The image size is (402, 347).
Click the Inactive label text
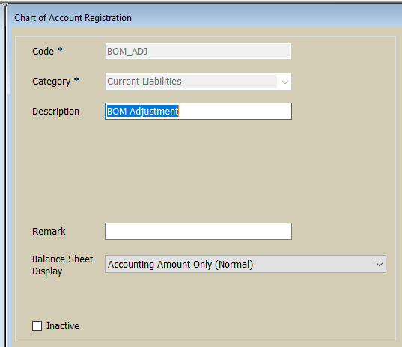pyautogui.click(x=63, y=326)
